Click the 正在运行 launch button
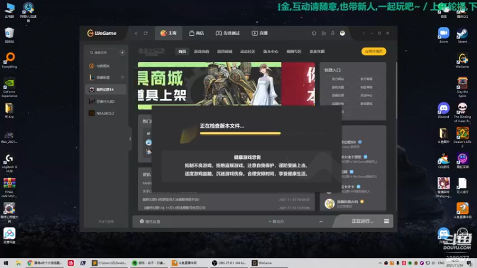The height and width of the screenshot is (268, 477). [362, 221]
